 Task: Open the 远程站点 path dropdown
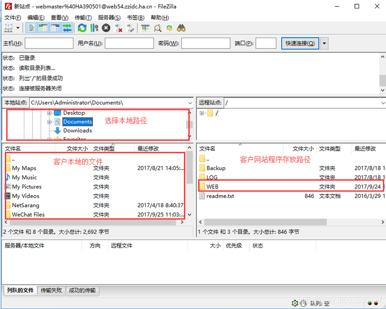coord(383,103)
